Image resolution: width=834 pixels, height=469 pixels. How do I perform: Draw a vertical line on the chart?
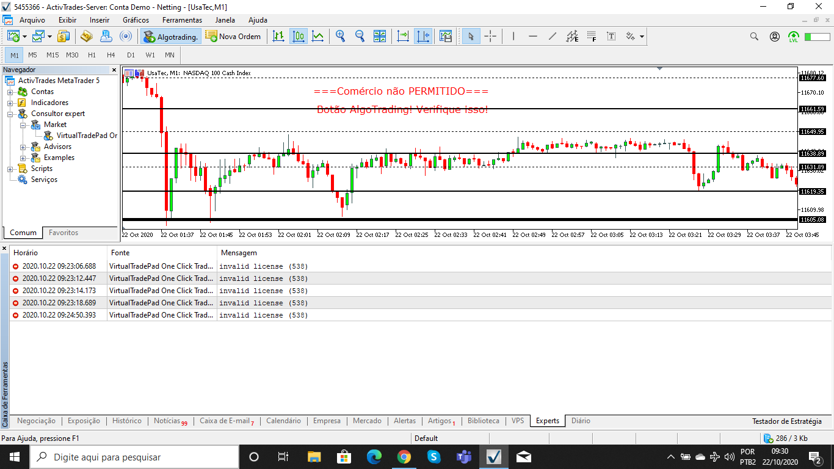pos(513,36)
